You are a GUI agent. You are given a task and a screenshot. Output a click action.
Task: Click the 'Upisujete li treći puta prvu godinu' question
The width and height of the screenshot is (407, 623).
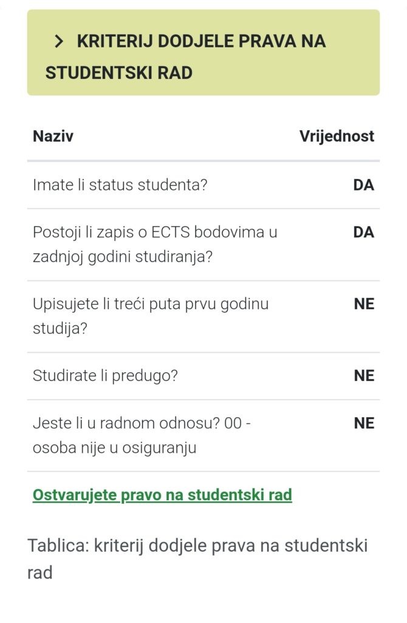(150, 304)
